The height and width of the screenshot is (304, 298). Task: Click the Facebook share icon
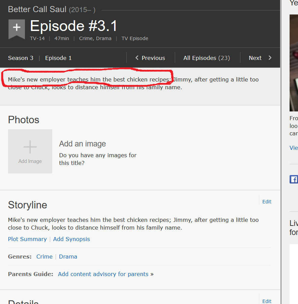[294, 179]
